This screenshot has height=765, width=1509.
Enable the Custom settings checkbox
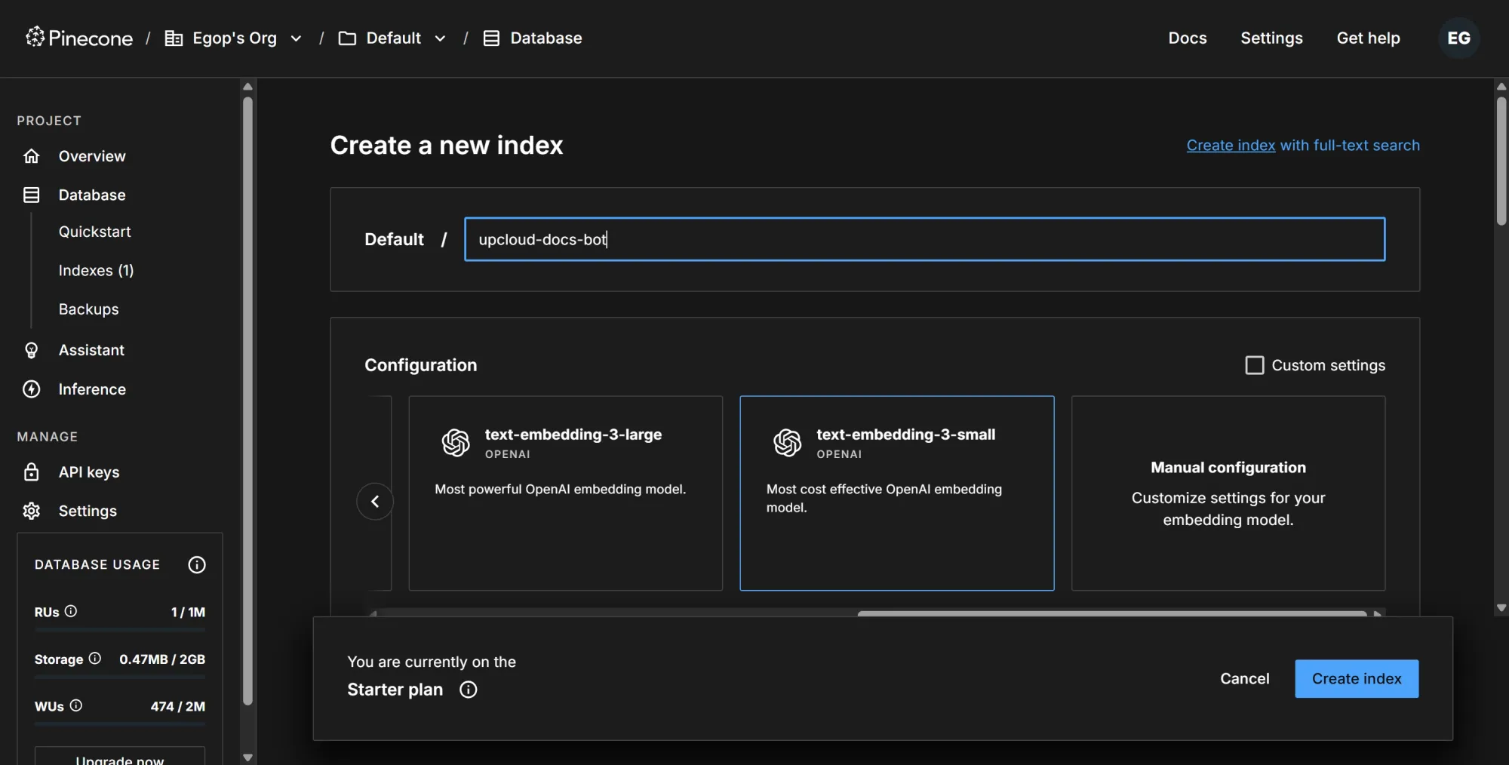coord(1255,365)
